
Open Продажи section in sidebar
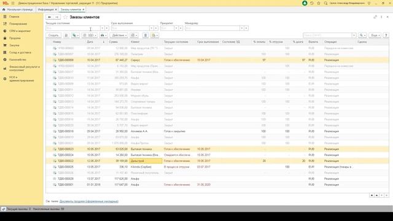[x=15, y=38]
